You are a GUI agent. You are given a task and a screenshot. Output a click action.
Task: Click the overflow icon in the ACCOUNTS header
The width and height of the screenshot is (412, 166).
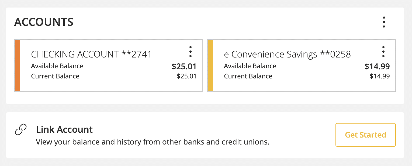[384, 22]
